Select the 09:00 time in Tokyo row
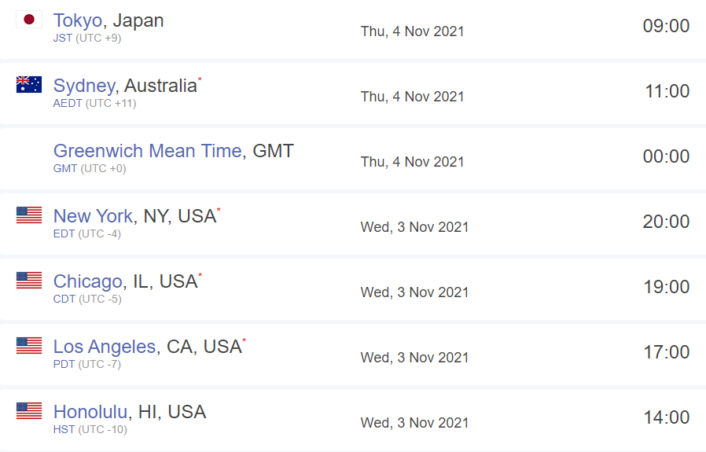Viewport: 706px width, 452px height. (x=666, y=26)
